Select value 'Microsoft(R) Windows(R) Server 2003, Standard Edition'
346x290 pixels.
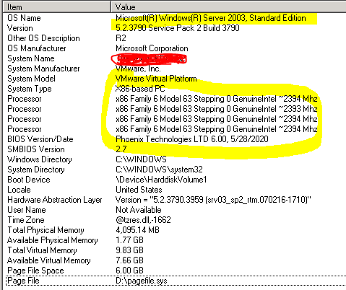tap(211, 18)
